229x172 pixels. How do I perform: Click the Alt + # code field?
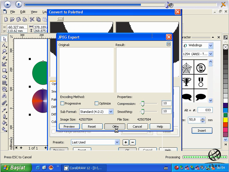click(205, 110)
